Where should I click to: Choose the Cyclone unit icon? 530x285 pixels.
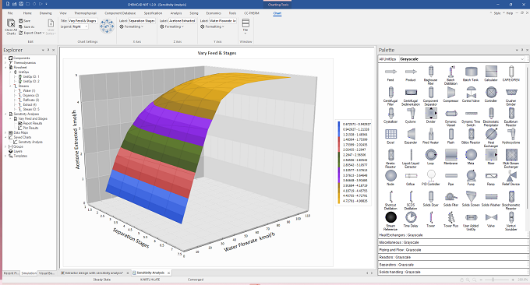[x=411, y=113]
